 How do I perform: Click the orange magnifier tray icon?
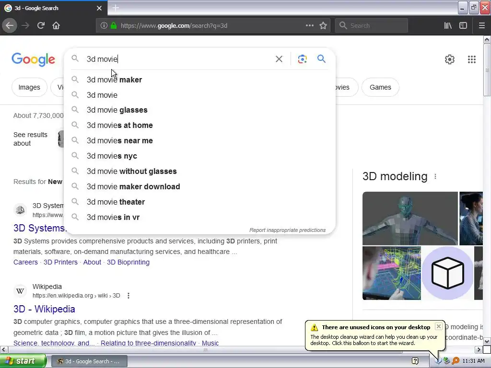(x=456, y=361)
